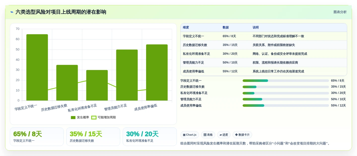Screen dimensions: 357x156
Task: Click the 表格 tag chip
Action: [x=208, y=135]
